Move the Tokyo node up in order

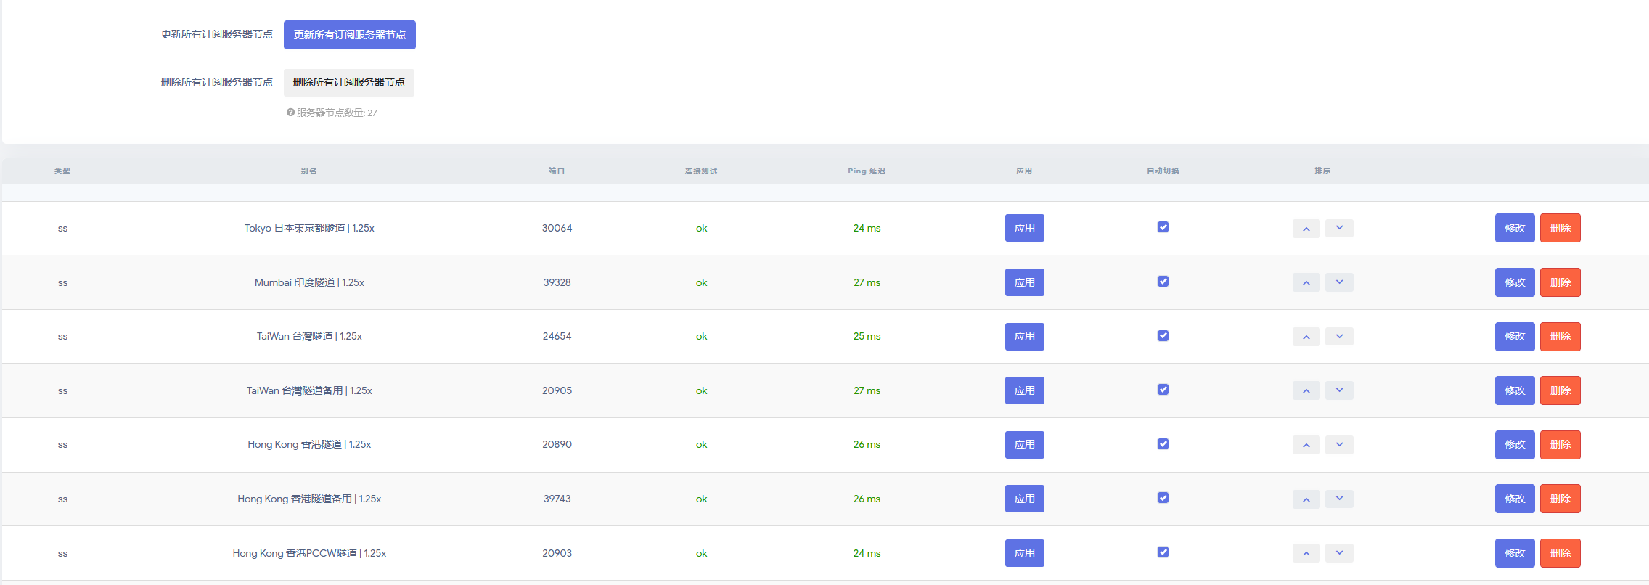(x=1306, y=229)
